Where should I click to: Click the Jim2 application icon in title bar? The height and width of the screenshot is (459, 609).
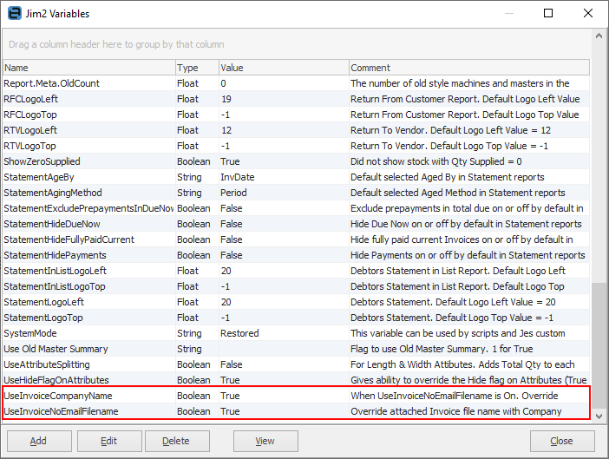click(15, 14)
